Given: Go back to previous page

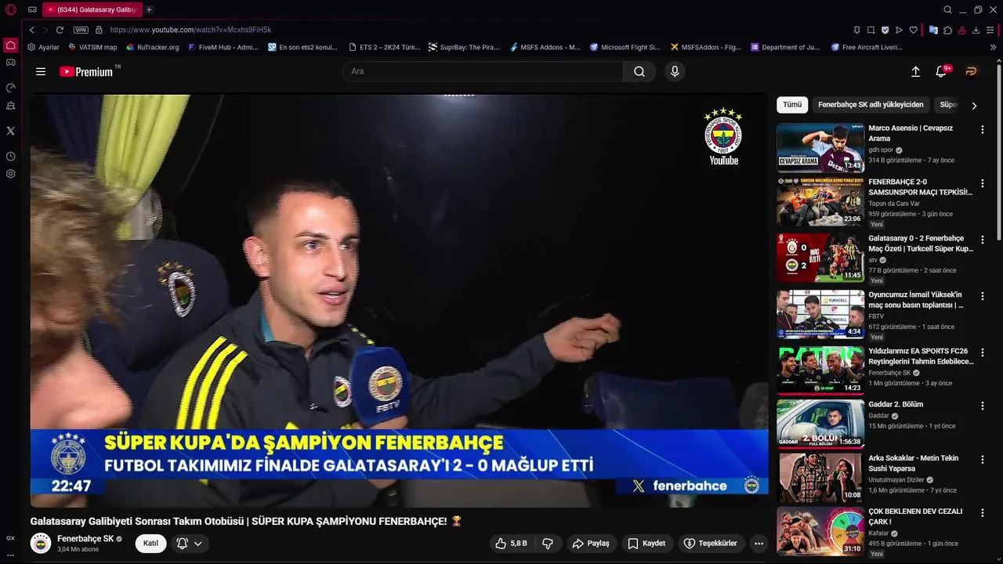Looking at the screenshot, I should click(31, 30).
